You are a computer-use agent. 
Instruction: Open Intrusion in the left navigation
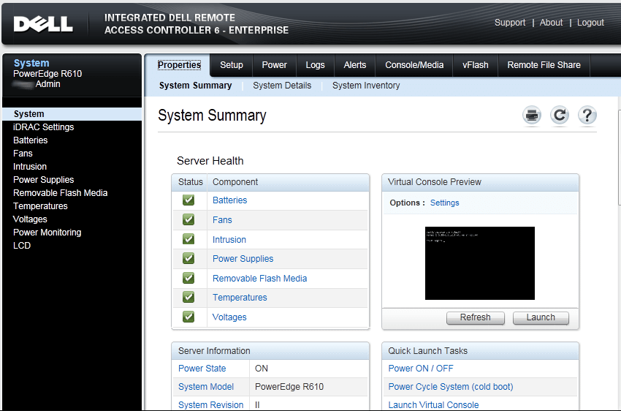tap(30, 167)
